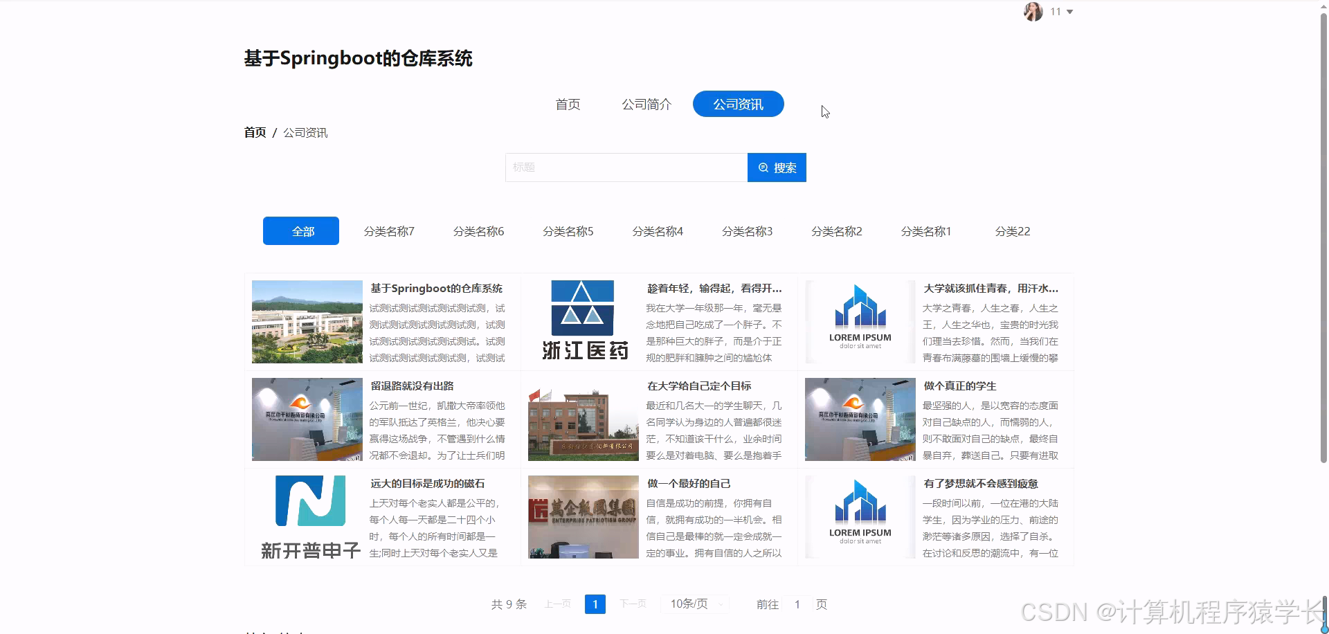This screenshot has width=1329, height=634.
Task: Click the user avatar photo at top right
Action: (1032, 12)
